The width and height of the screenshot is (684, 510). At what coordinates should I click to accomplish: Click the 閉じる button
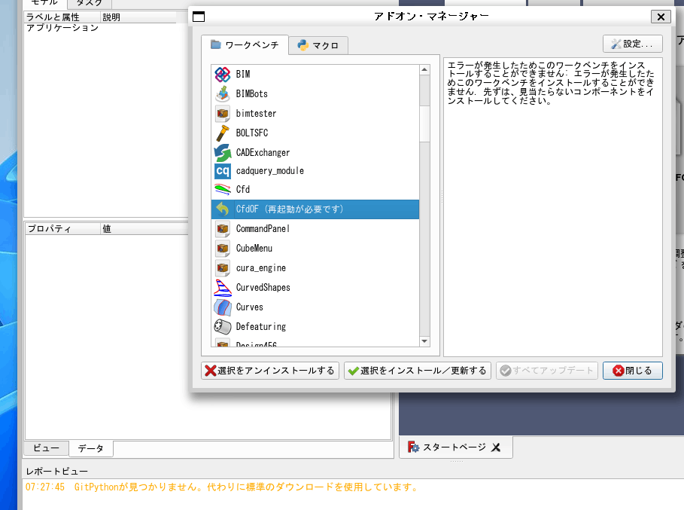[633, 371]
